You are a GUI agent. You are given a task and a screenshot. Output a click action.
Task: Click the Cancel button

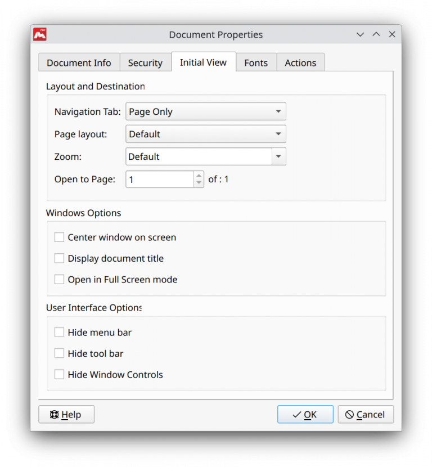tap(366, 415)
